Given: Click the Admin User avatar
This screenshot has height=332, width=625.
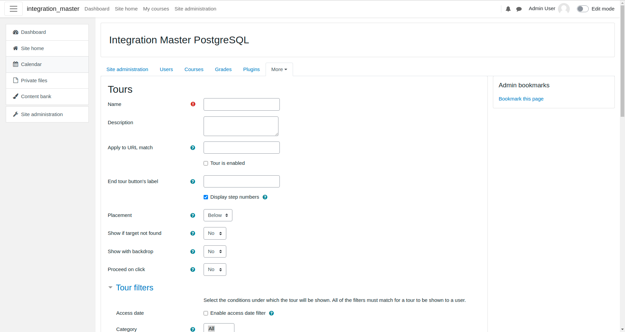Looking at the screenshot, I should [564, 9].
